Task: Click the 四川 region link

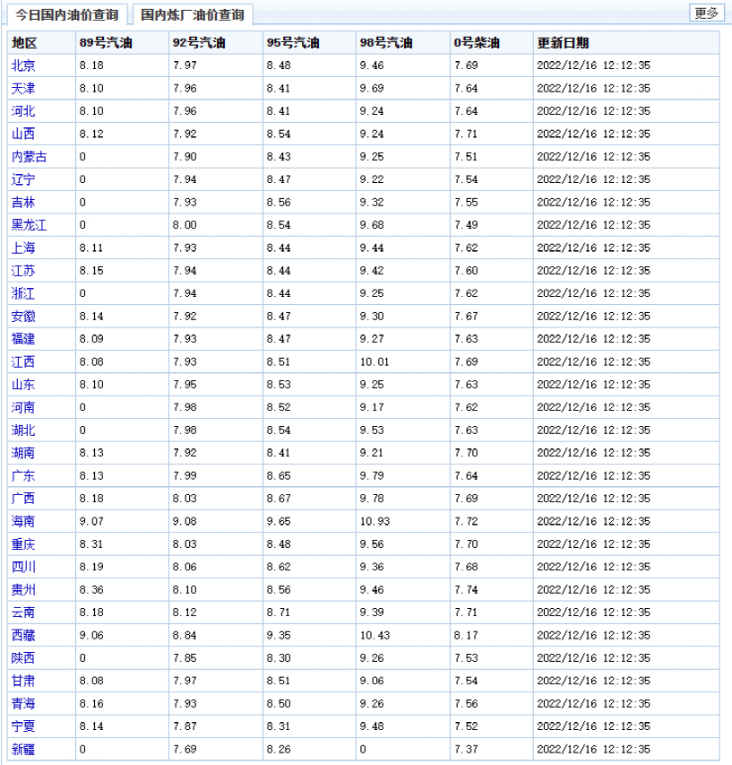Action: [x=23, y=567]
